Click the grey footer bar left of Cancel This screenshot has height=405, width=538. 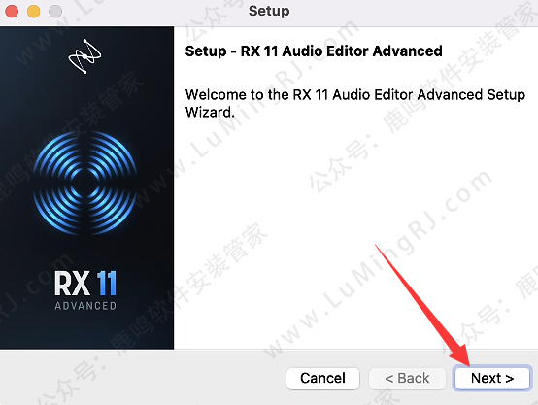143,378
